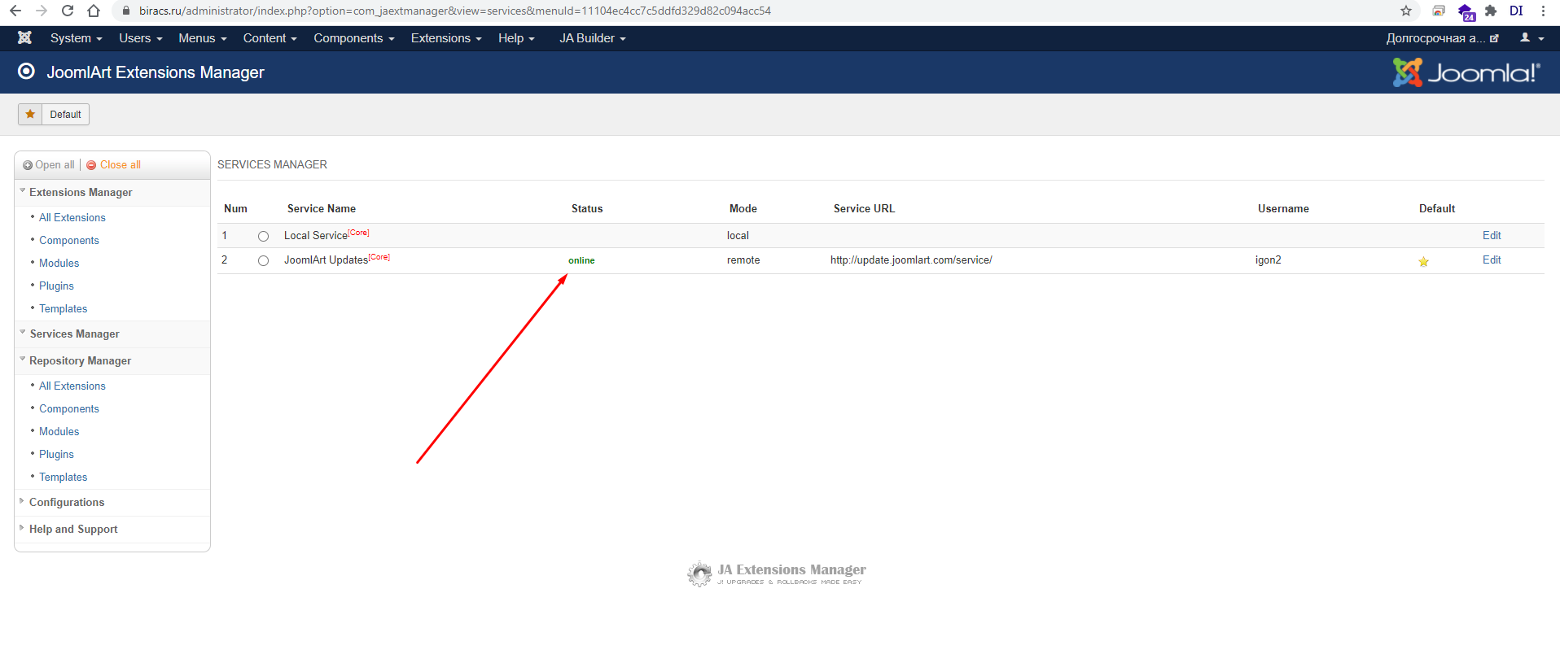Open the browser home page icon
Viewport: 1560px width, 663px height.
point(94,11)
